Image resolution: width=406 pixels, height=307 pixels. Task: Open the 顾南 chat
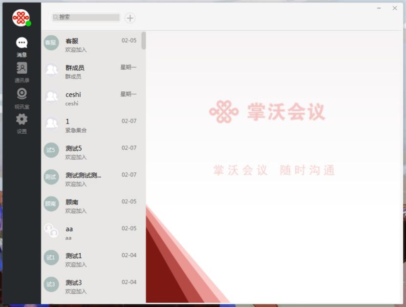(93, 206)
